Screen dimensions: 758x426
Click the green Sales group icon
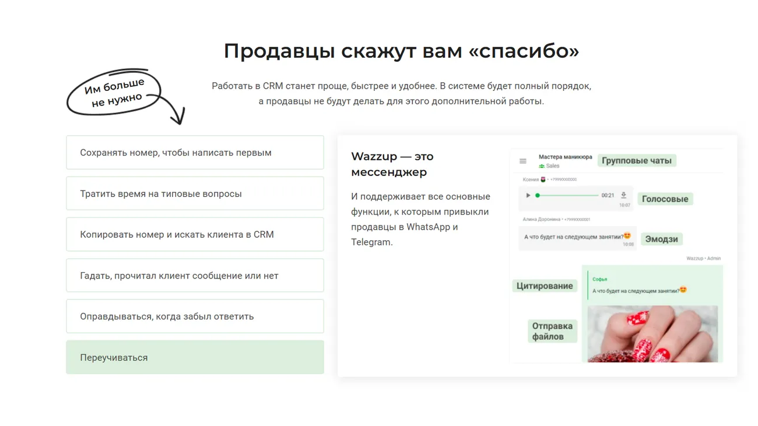542,166
